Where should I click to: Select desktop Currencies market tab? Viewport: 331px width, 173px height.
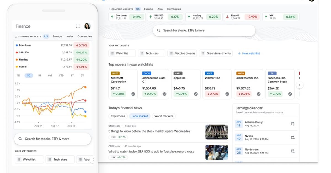tap(174, 9)
